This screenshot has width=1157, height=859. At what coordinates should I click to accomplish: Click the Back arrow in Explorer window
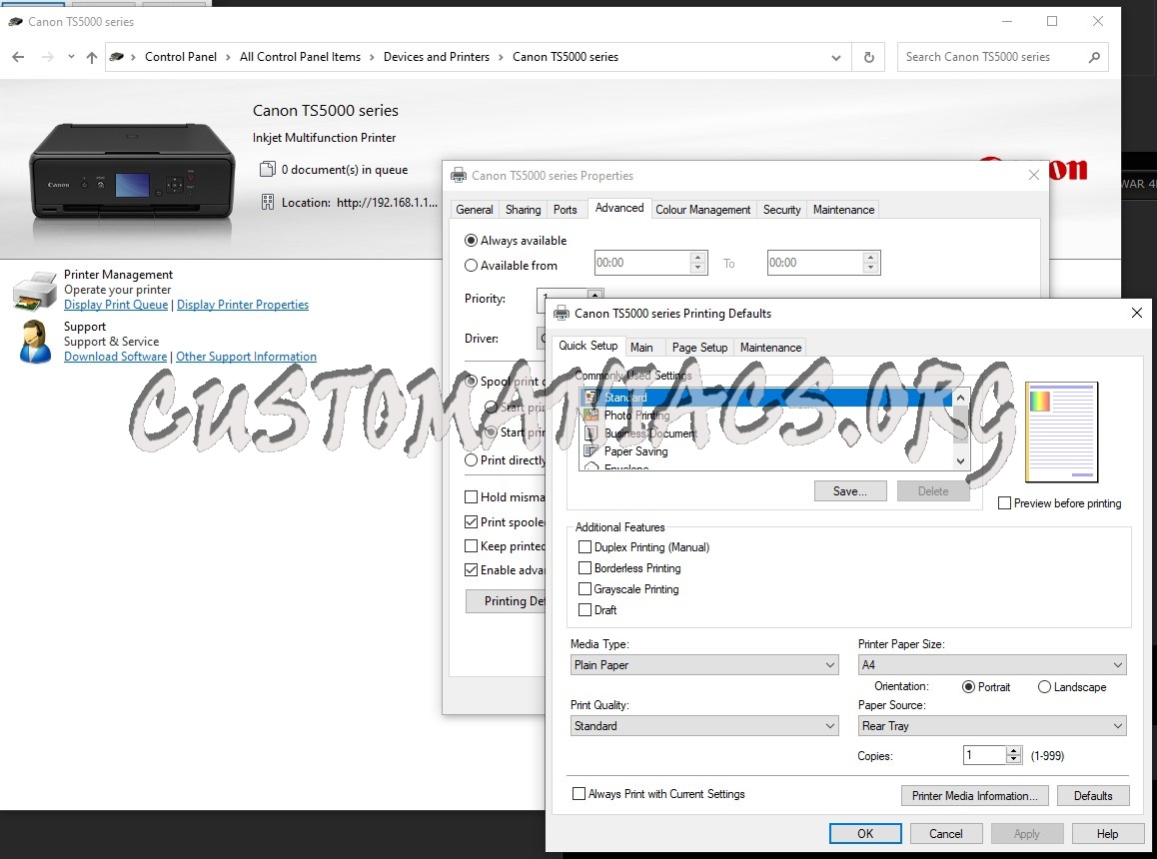click(18, 57)
